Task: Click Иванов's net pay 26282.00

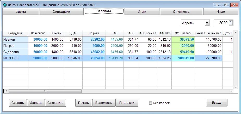Action: click(94, 40)
